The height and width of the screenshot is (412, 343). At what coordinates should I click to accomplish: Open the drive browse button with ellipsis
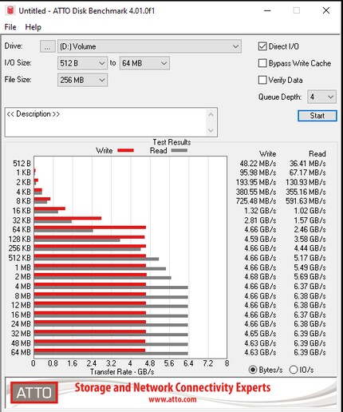coord(48,46)
